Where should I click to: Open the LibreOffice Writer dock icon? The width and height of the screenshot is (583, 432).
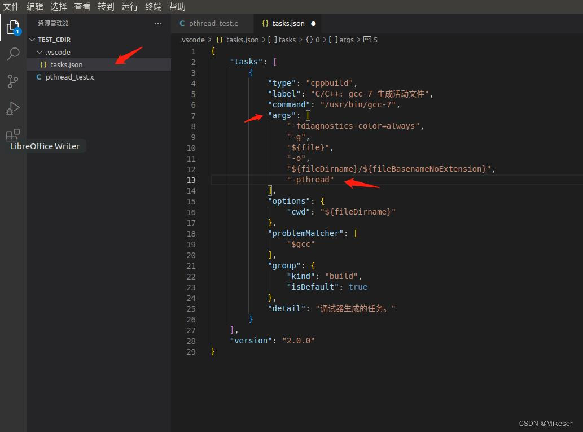(x=44, y=146)
